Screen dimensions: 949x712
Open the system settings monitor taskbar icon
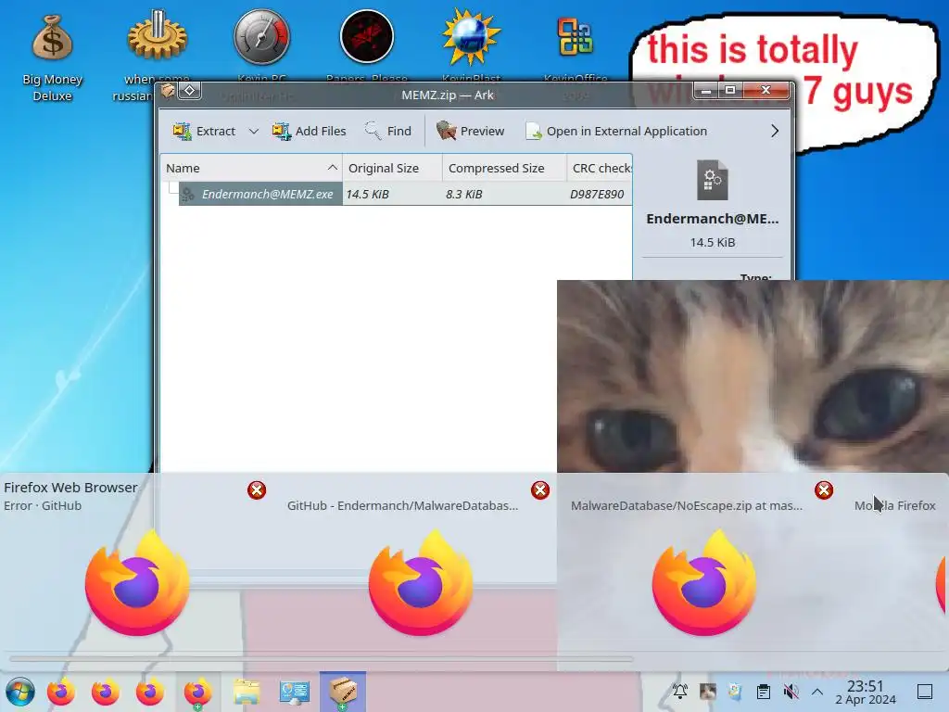[x=294, y=692]
